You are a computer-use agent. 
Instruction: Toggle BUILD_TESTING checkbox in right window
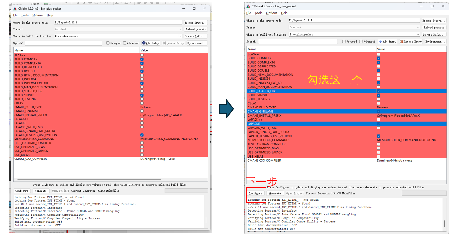pyautogui.click(x=379, y=99)
